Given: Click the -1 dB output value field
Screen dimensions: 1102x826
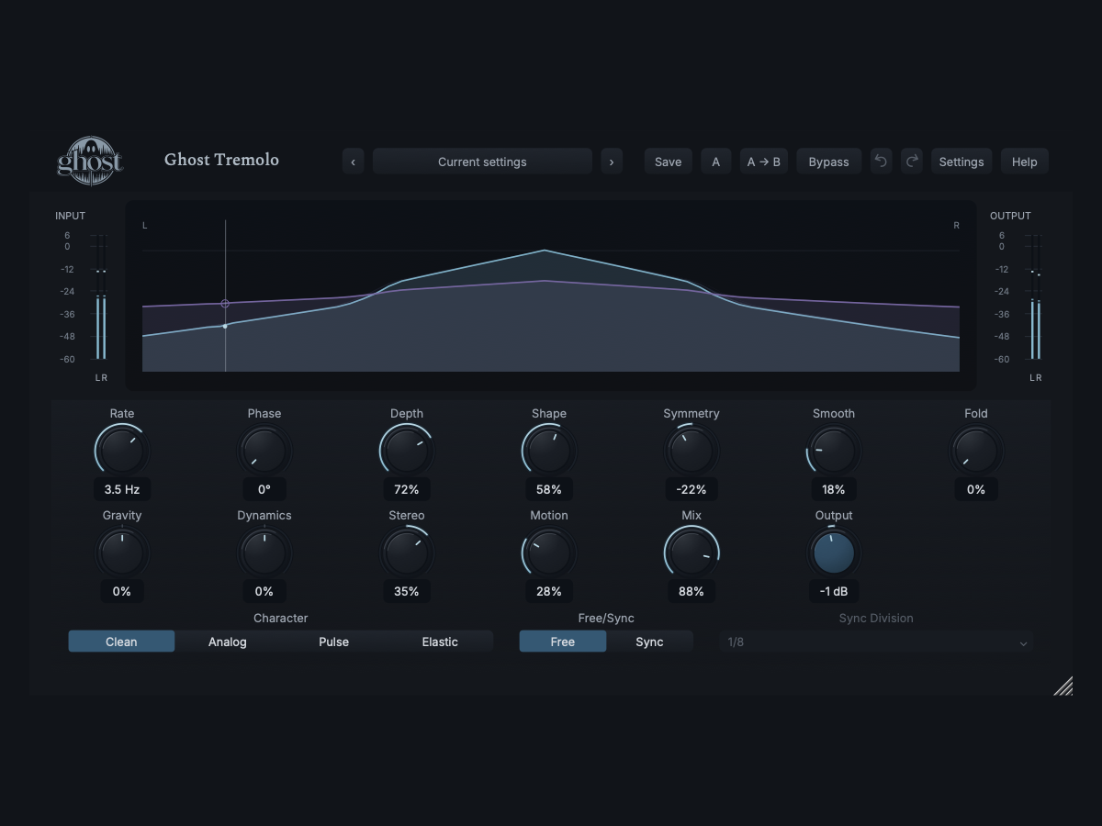Looking at the screenshot, I should click(834, 591).
